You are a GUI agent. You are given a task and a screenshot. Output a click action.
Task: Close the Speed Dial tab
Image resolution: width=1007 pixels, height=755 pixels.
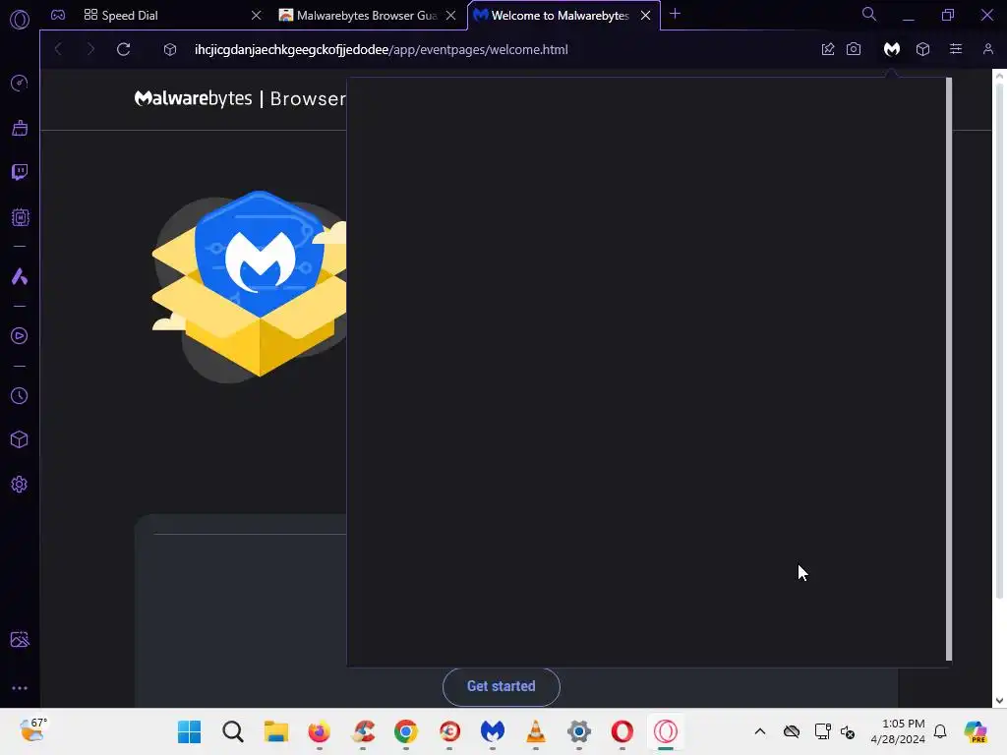(x=257, y=15)
